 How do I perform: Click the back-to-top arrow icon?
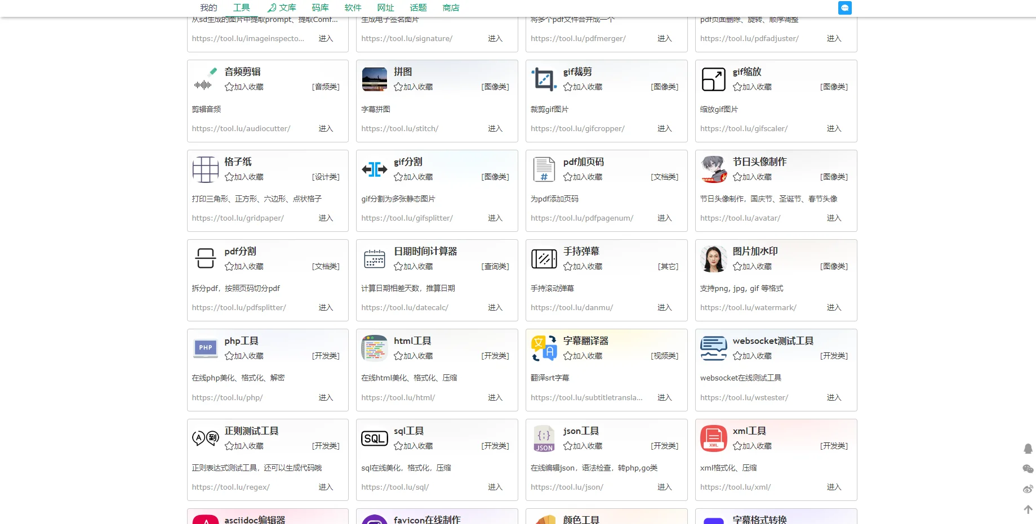point(1028,509)
